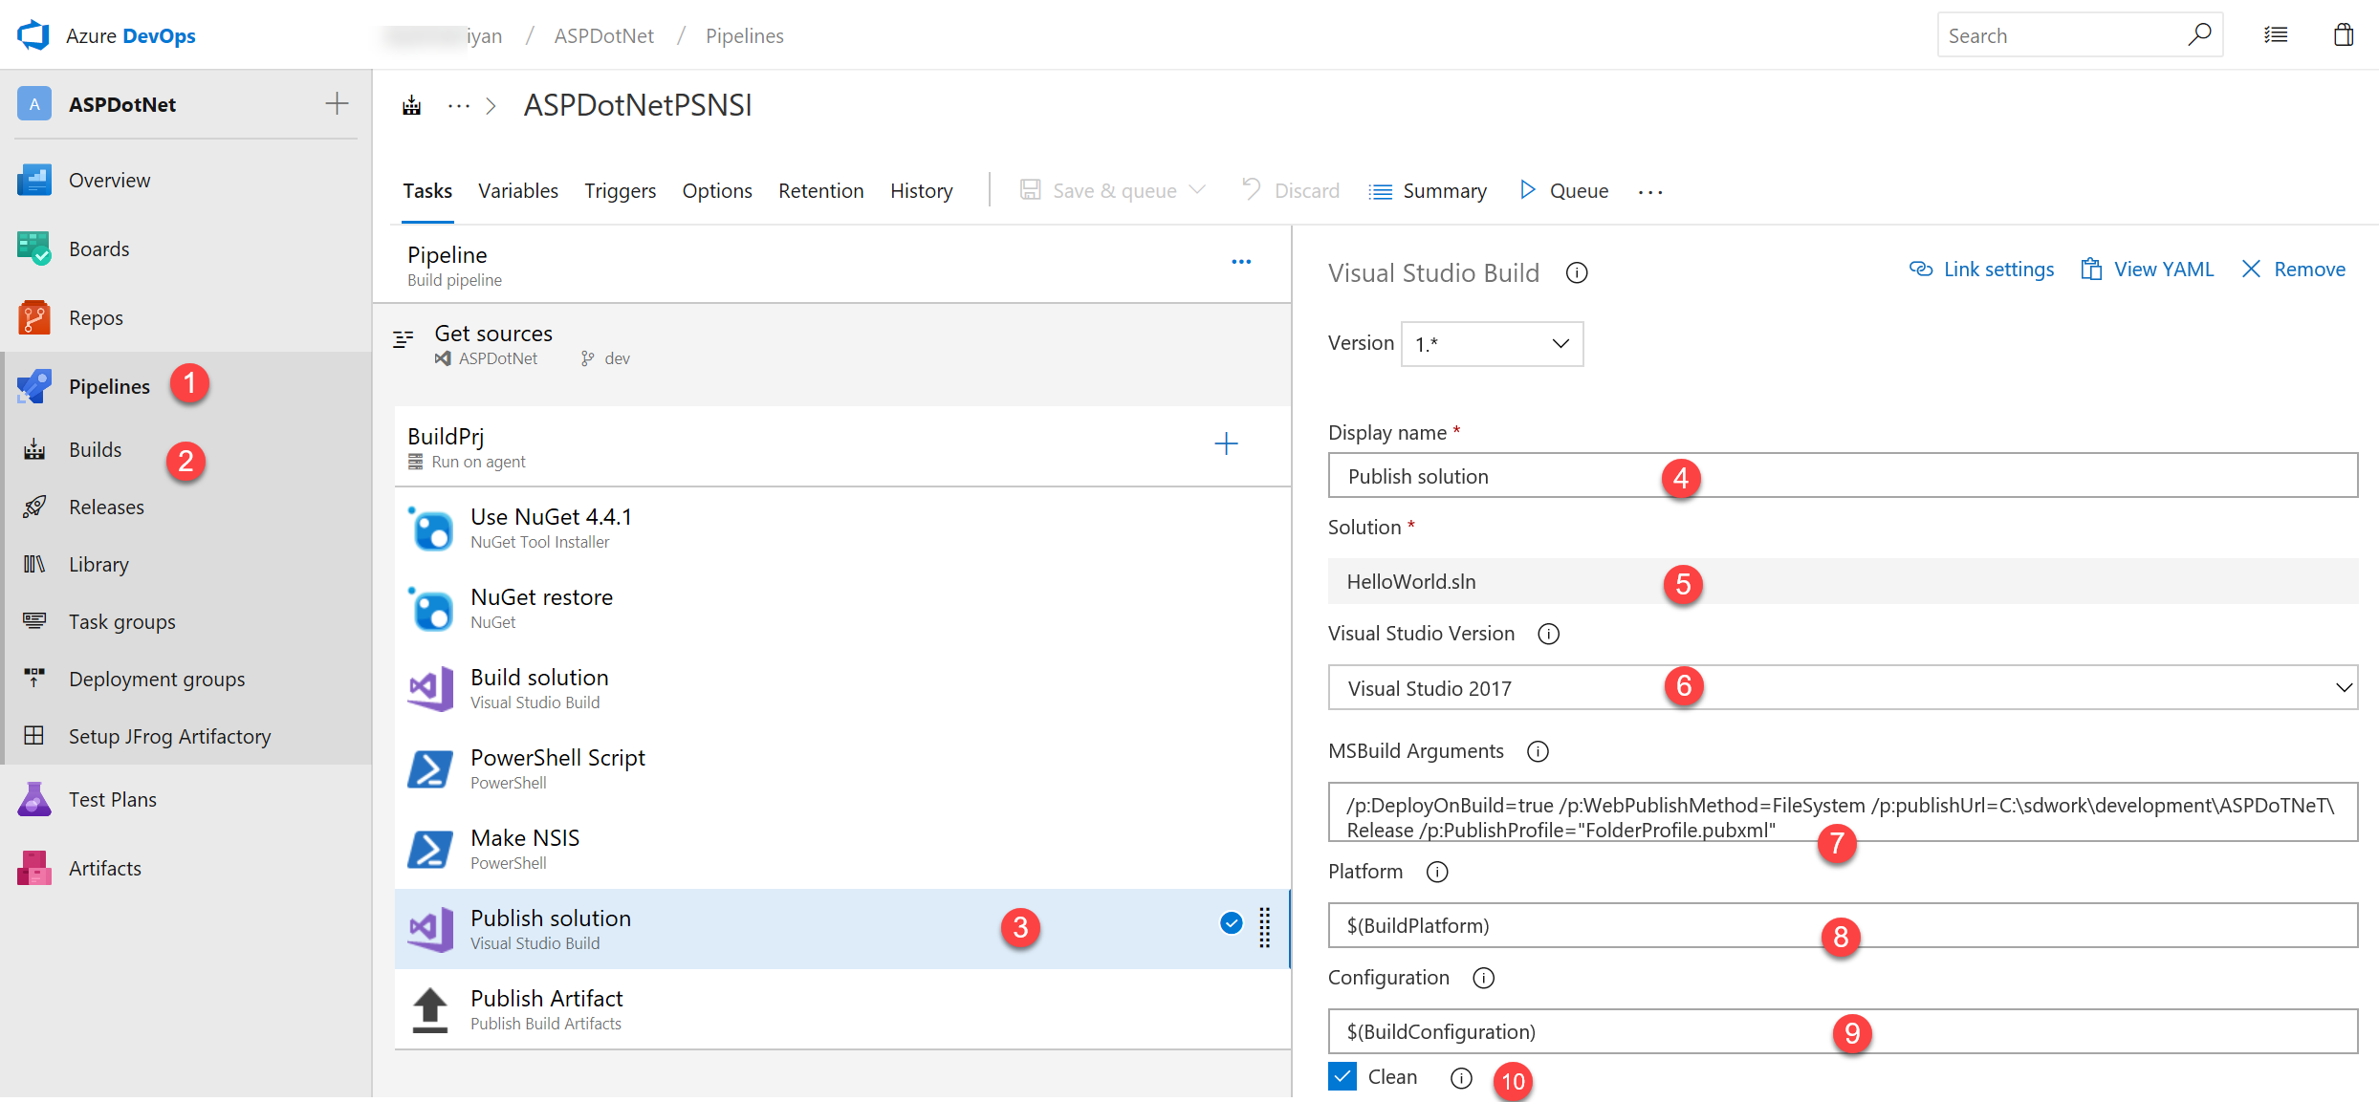The image size is (2379, 1102).
Task: Open the work items list icon in header
Action: (2276, 35)
